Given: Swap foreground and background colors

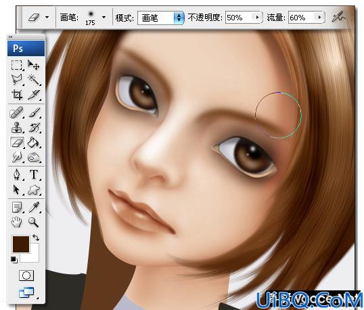Looking at the screenshot, I should [36, 238].
